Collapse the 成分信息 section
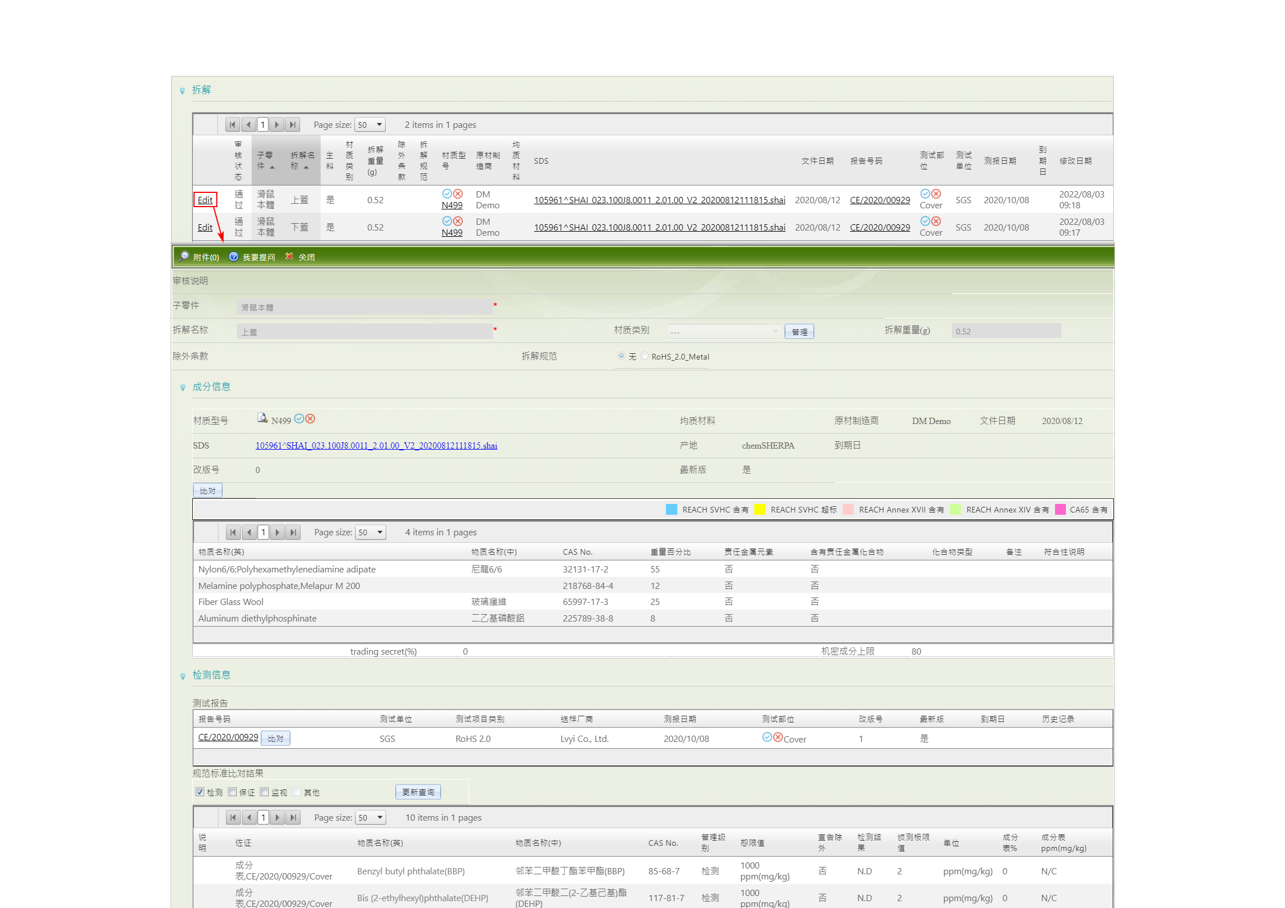Viewport: 1285px width, 908px height. coord(183,388)
